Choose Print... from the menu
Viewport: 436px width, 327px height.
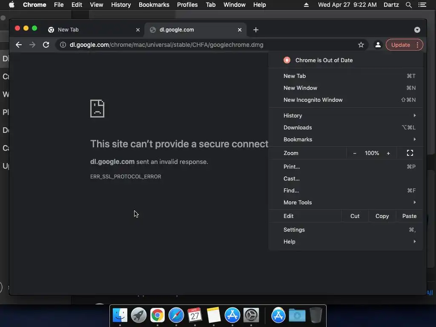pyautogui.click(x=346, y=166)
